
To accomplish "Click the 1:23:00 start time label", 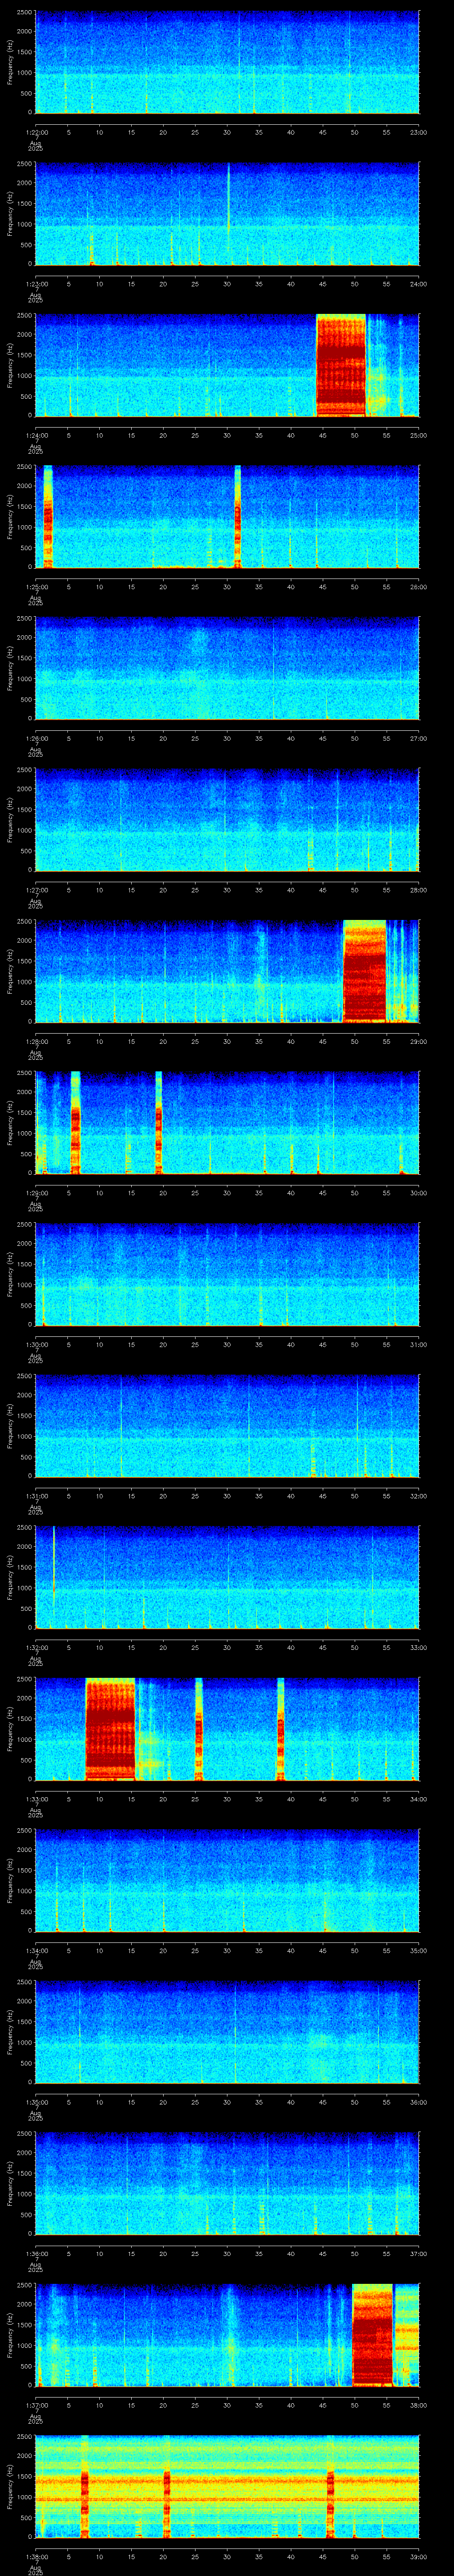I will click(36, 284).
